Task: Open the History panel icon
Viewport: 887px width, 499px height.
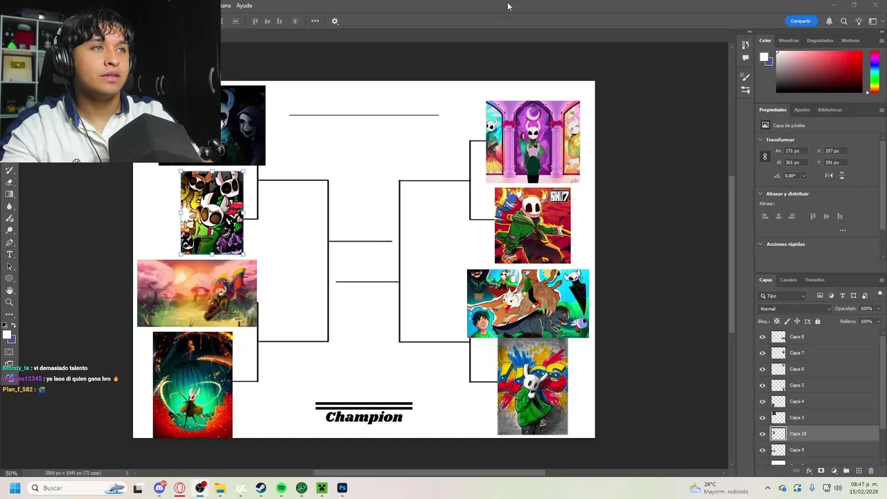Action: (x=745, y=45)
